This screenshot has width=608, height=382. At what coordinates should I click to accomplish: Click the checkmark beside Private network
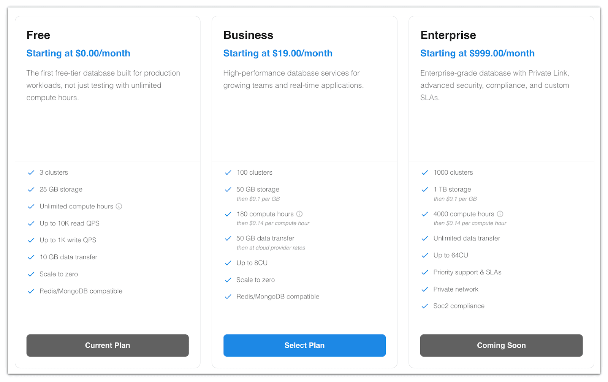[424, 289]
